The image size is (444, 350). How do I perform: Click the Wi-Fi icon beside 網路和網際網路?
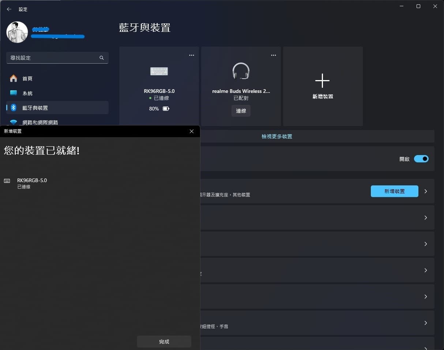[14, 122]
